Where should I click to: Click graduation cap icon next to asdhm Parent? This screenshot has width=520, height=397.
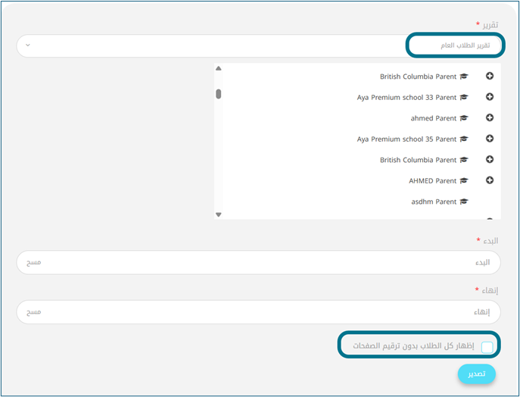465,202
